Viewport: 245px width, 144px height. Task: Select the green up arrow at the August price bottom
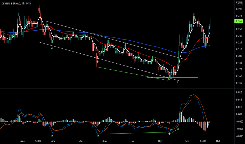(169, 79)
